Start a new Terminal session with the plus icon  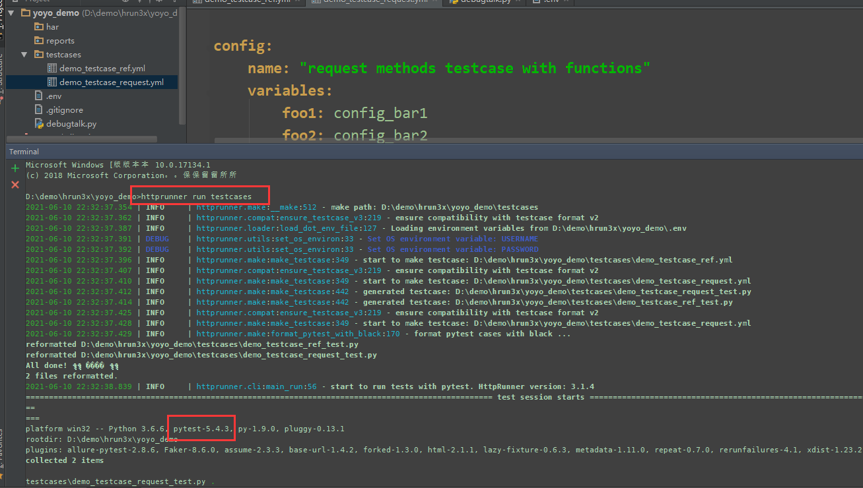[x=15, y=168]
